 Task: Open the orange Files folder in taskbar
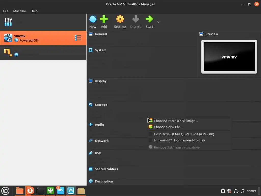pyautogui.click(x=20, y=191)
